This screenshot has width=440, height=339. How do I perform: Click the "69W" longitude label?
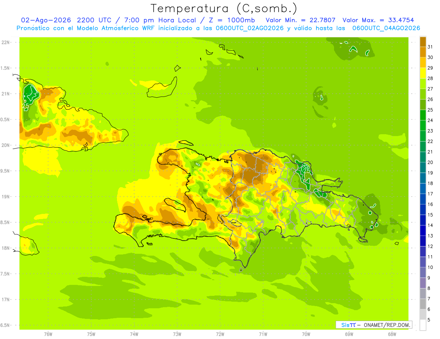click(349, 334)
